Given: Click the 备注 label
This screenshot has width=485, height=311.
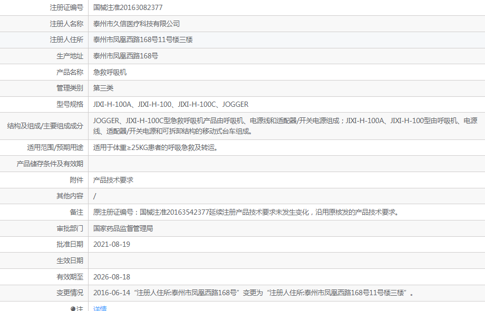Looking at the screenshot, I should click(x=76, y=212).
